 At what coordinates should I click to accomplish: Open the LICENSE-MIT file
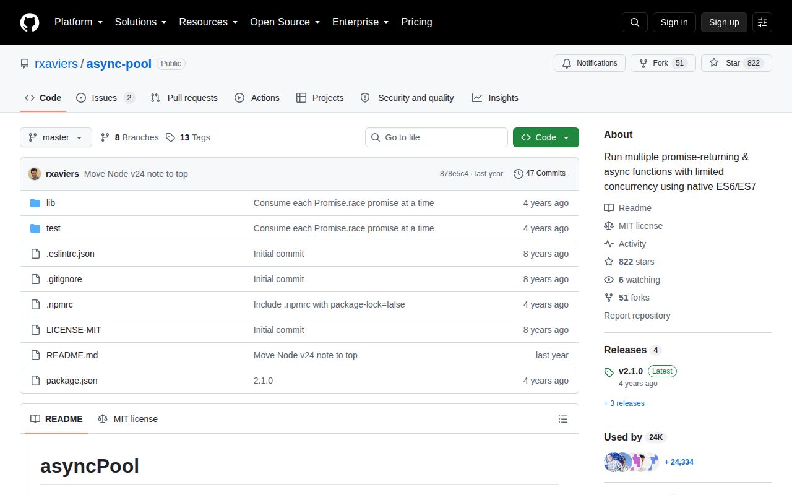(74, 330)
